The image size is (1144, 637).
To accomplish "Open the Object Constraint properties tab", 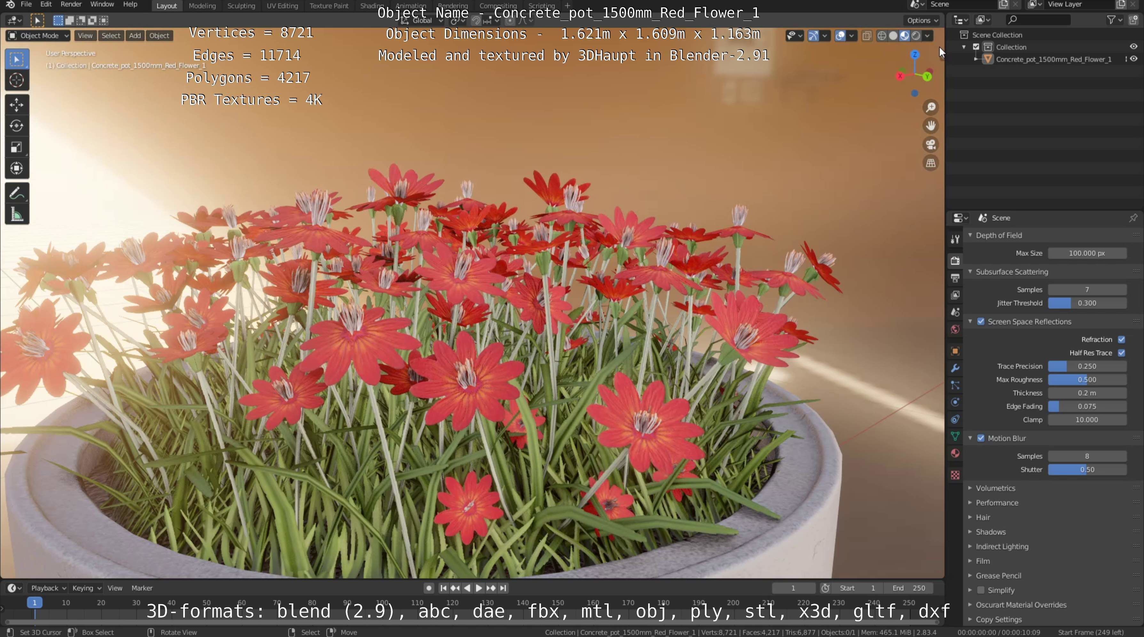I will click(955, 419).
